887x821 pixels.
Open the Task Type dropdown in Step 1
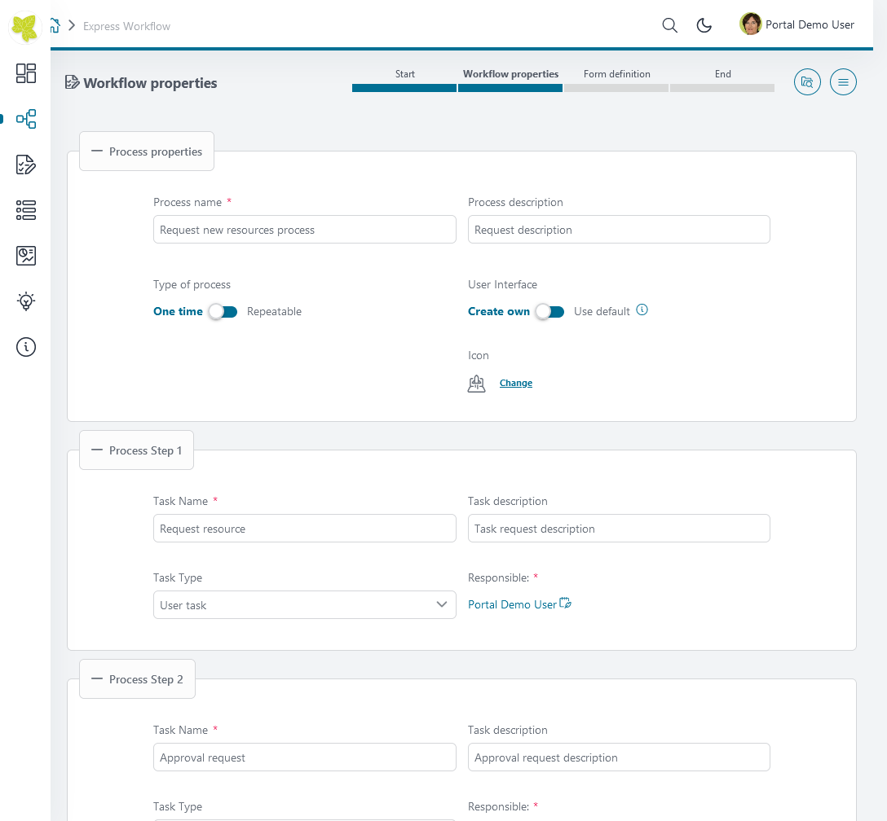[304, 604]
